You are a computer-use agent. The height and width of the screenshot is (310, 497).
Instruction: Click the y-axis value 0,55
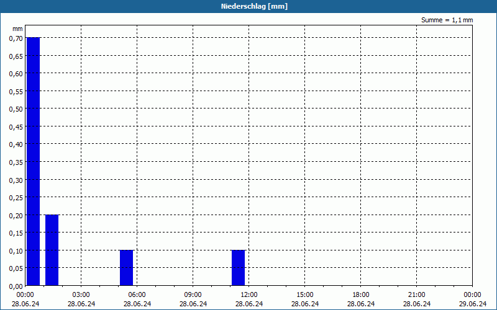pos(16,91)
